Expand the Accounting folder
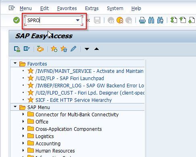Image resolution: width=196 pixels, height=157 pixels. tap(23, 143)
